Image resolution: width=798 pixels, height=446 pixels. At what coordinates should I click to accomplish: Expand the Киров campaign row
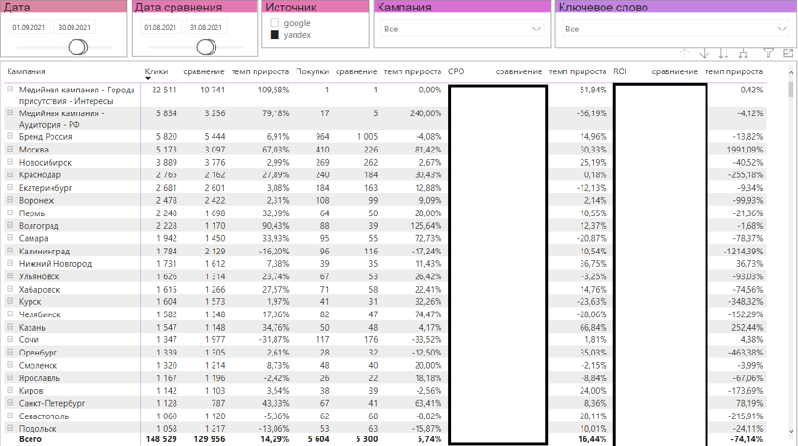(x=10, y=390)
